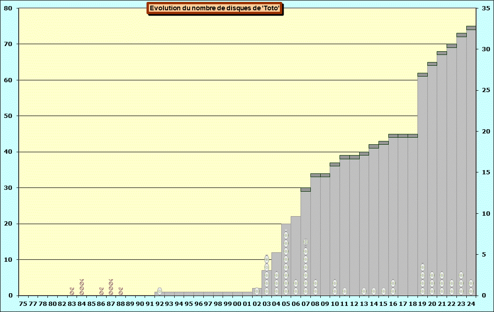Click the right axis label 25
The width and height of the screenshot is (494, 312).
click(x=486, y=90)
